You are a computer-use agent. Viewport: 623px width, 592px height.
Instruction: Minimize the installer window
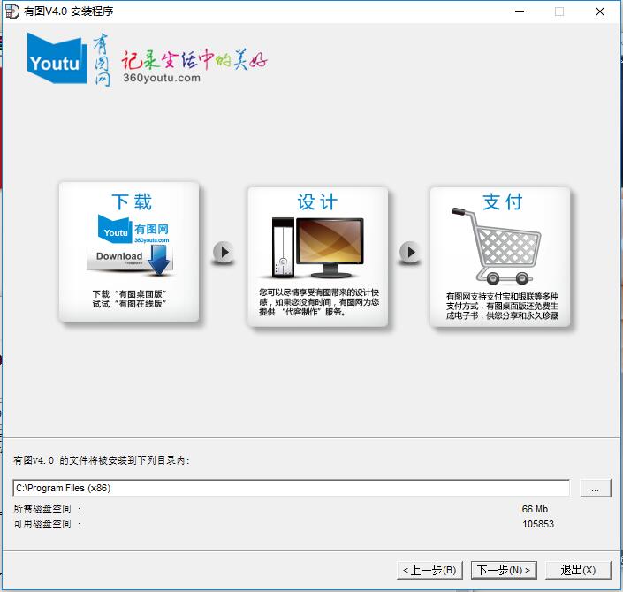[520, 11]
